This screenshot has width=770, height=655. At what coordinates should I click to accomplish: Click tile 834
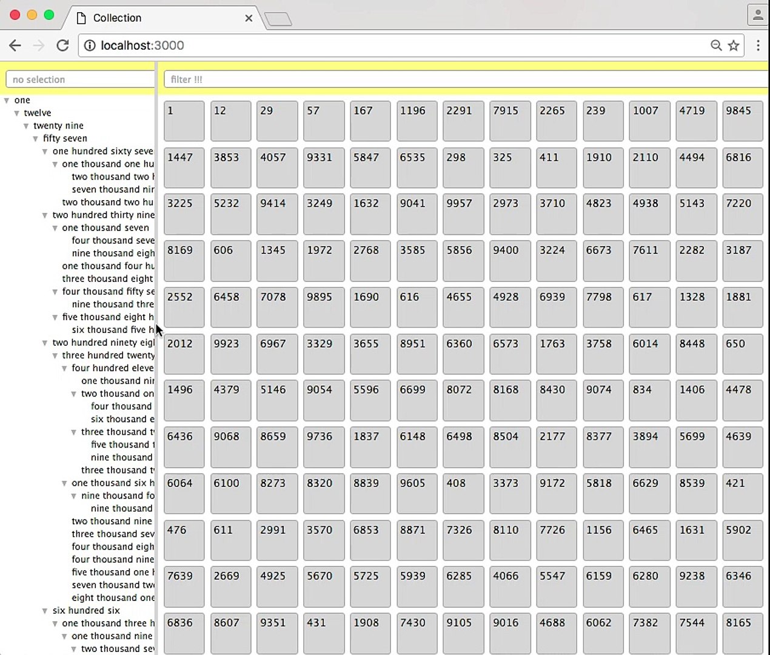649,400
